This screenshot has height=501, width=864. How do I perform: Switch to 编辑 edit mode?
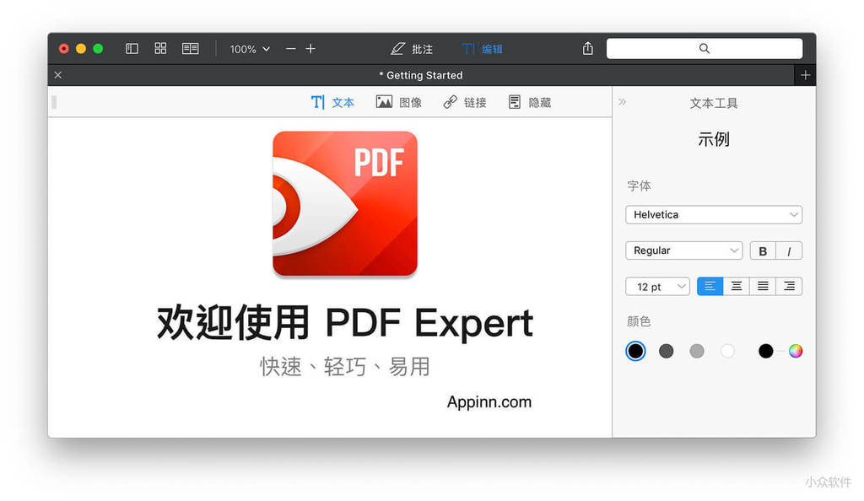(482, 49)
